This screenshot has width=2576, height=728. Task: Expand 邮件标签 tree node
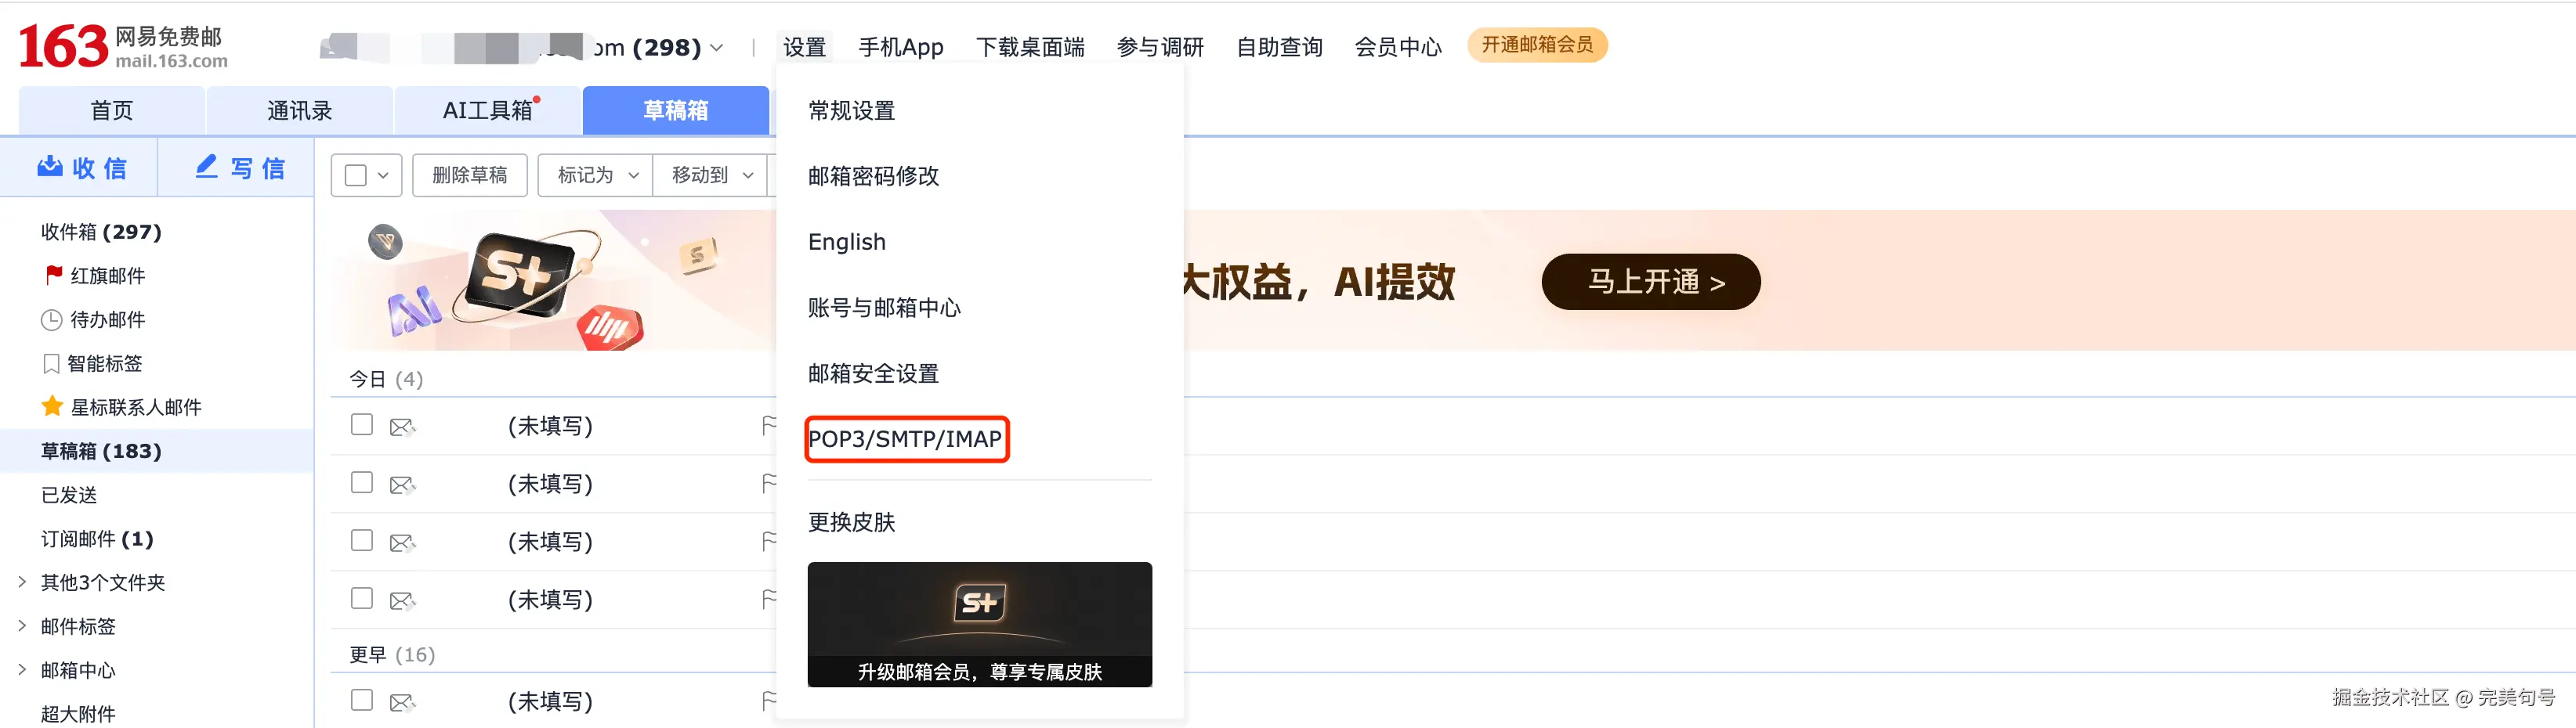point(22,625)
